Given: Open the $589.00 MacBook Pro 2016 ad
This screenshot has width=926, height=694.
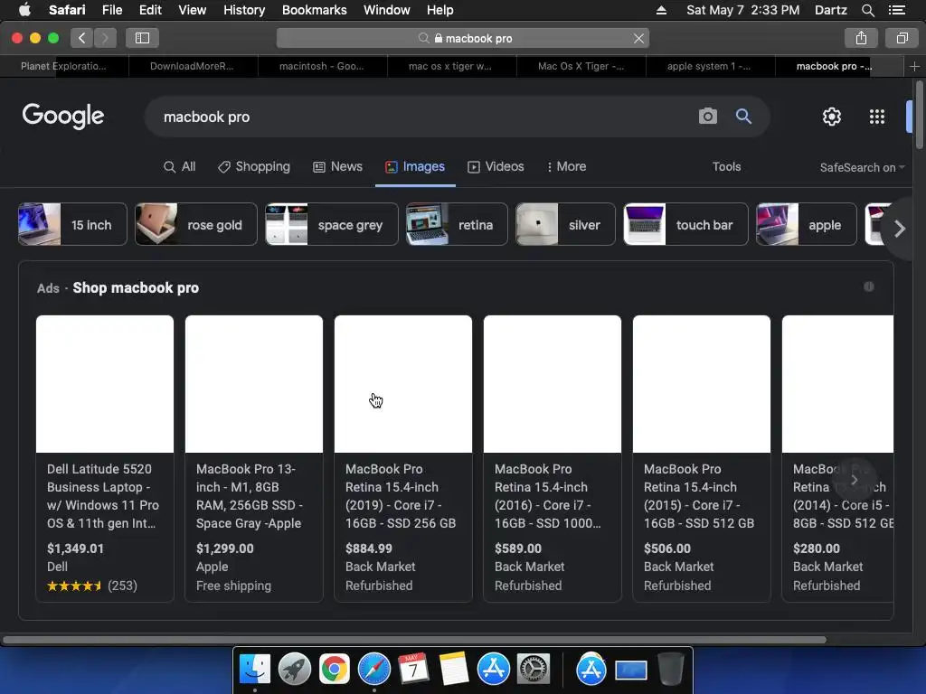Looking at the screenshot, I should click(553, 458).
